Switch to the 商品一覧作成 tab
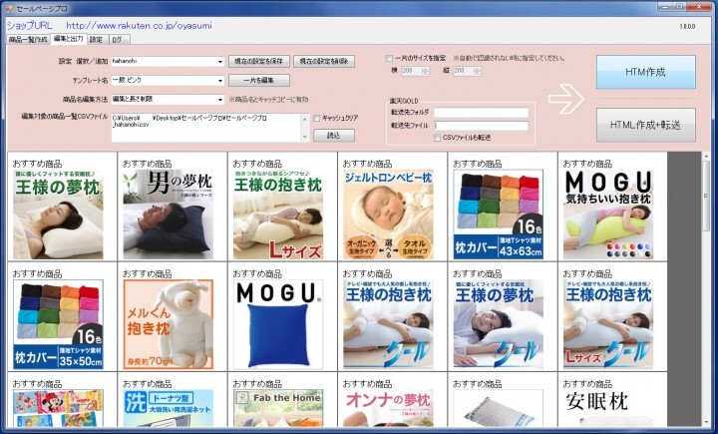 [x=28, y=40]
